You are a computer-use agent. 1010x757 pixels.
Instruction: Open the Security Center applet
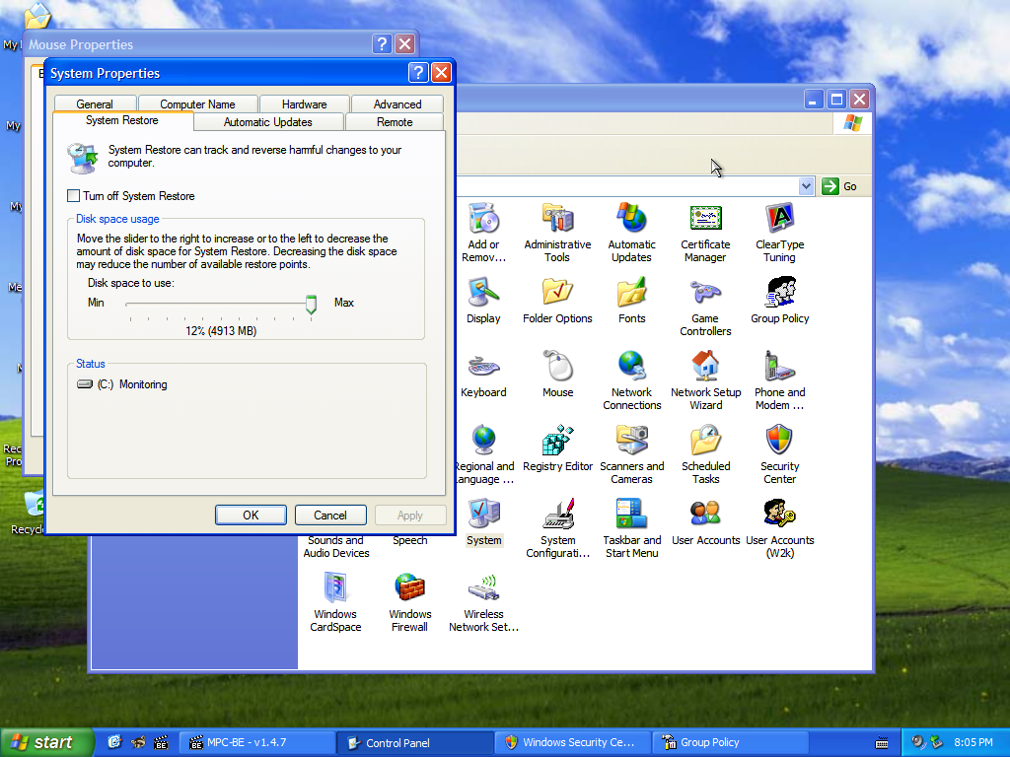point(779,442)
